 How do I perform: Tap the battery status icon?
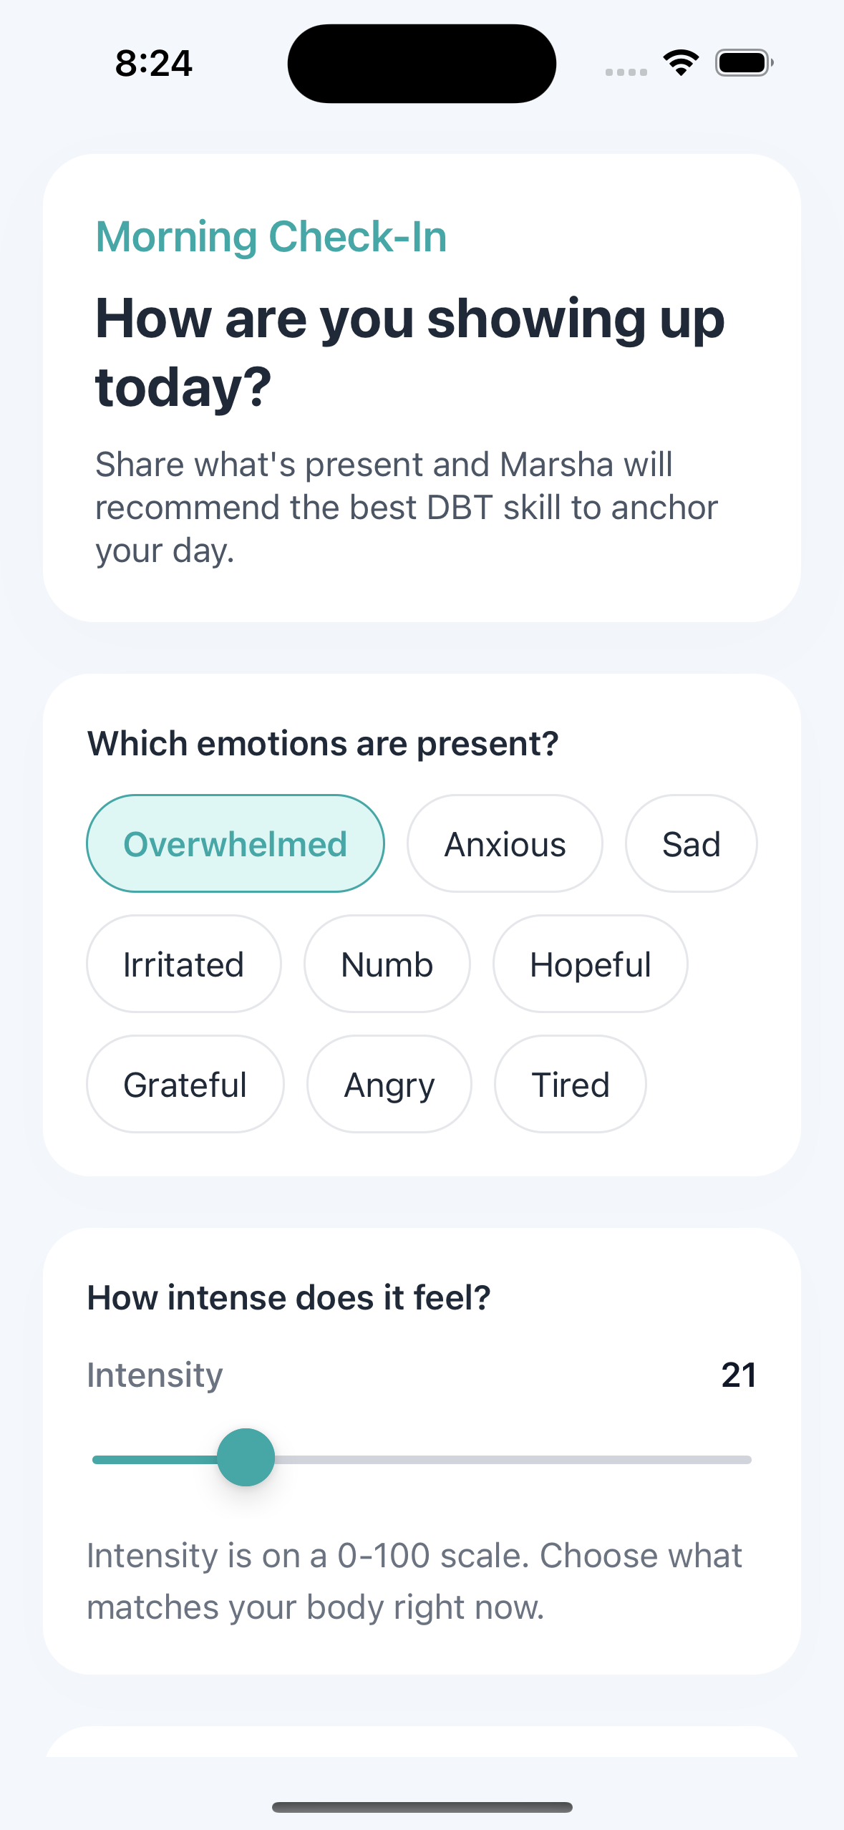pyautogui.click(x=744, y=63)
